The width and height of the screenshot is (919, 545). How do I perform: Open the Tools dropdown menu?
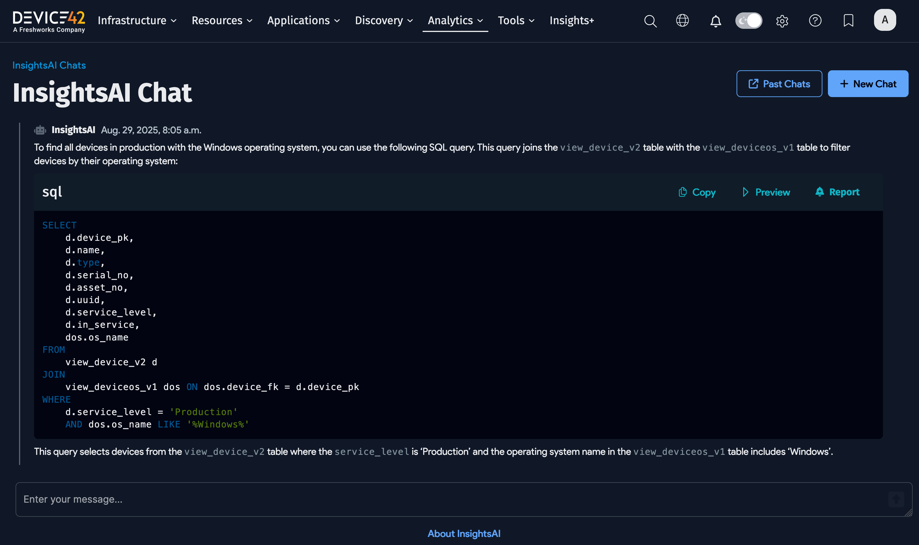tap(516, 20)
